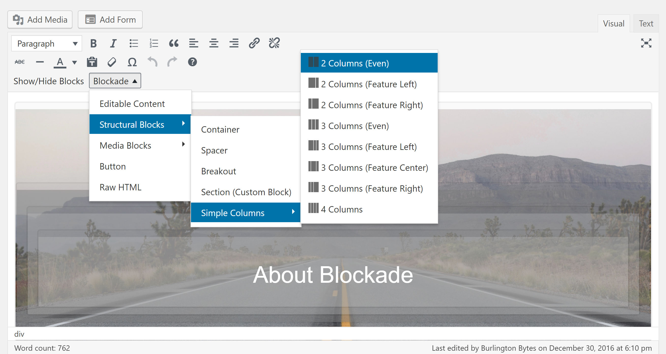Screen dimensions: 666x354
Task: Open the Paragraph format dropdown
Action: click(x=47, y=44)
